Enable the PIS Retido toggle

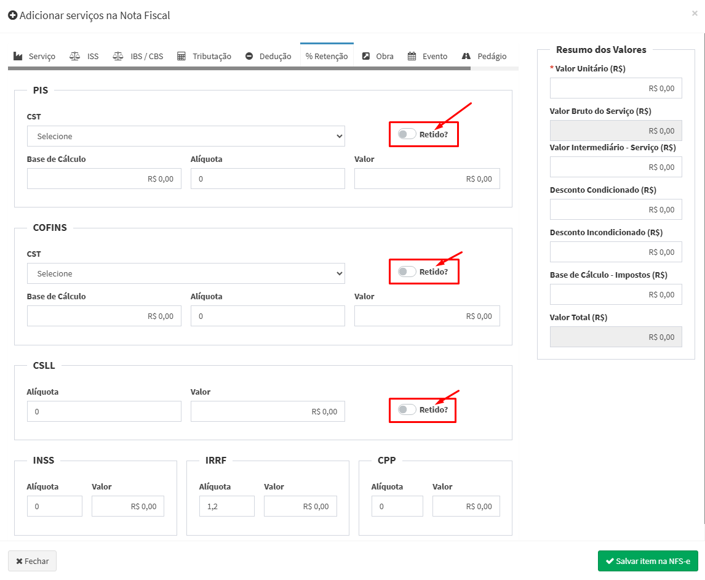tap(407, 134)
